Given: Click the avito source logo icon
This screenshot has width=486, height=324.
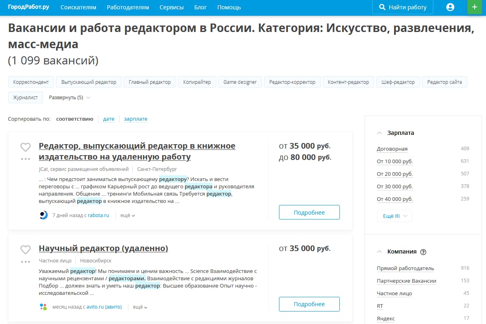Looking at the screenshot, I should click(x=44, y=307).
